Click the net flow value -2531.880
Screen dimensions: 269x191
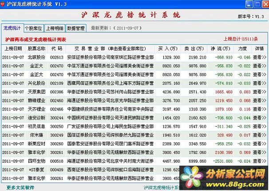pos(222,161)
